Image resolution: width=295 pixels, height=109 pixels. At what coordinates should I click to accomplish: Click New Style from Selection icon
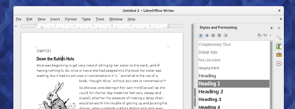coord(265,35)
